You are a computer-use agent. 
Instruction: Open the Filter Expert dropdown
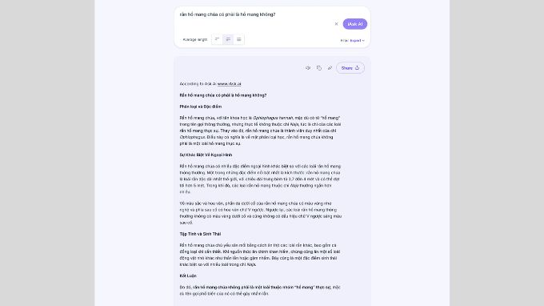352,41
